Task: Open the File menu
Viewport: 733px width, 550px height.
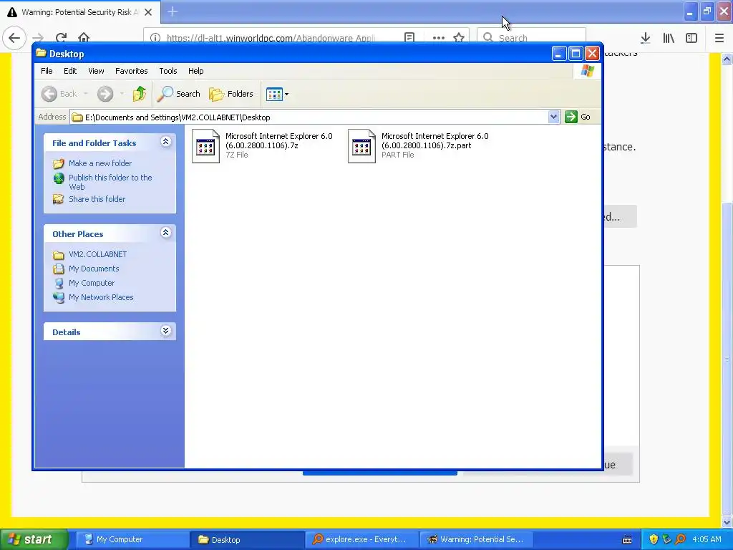Action: (x=47, y=71)
